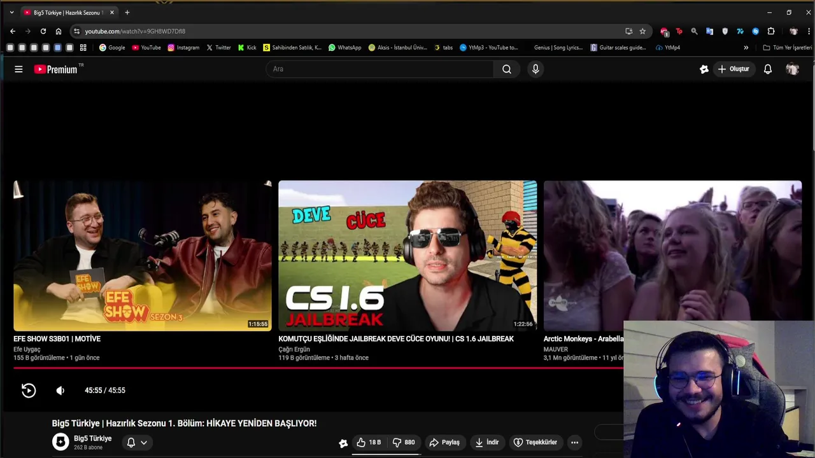Open the account avatar menu

pyautogui.click(x=792, y=69)
